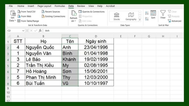Select column A header
This screenshot has width=189, height=106.
click(x=18, y=36)
